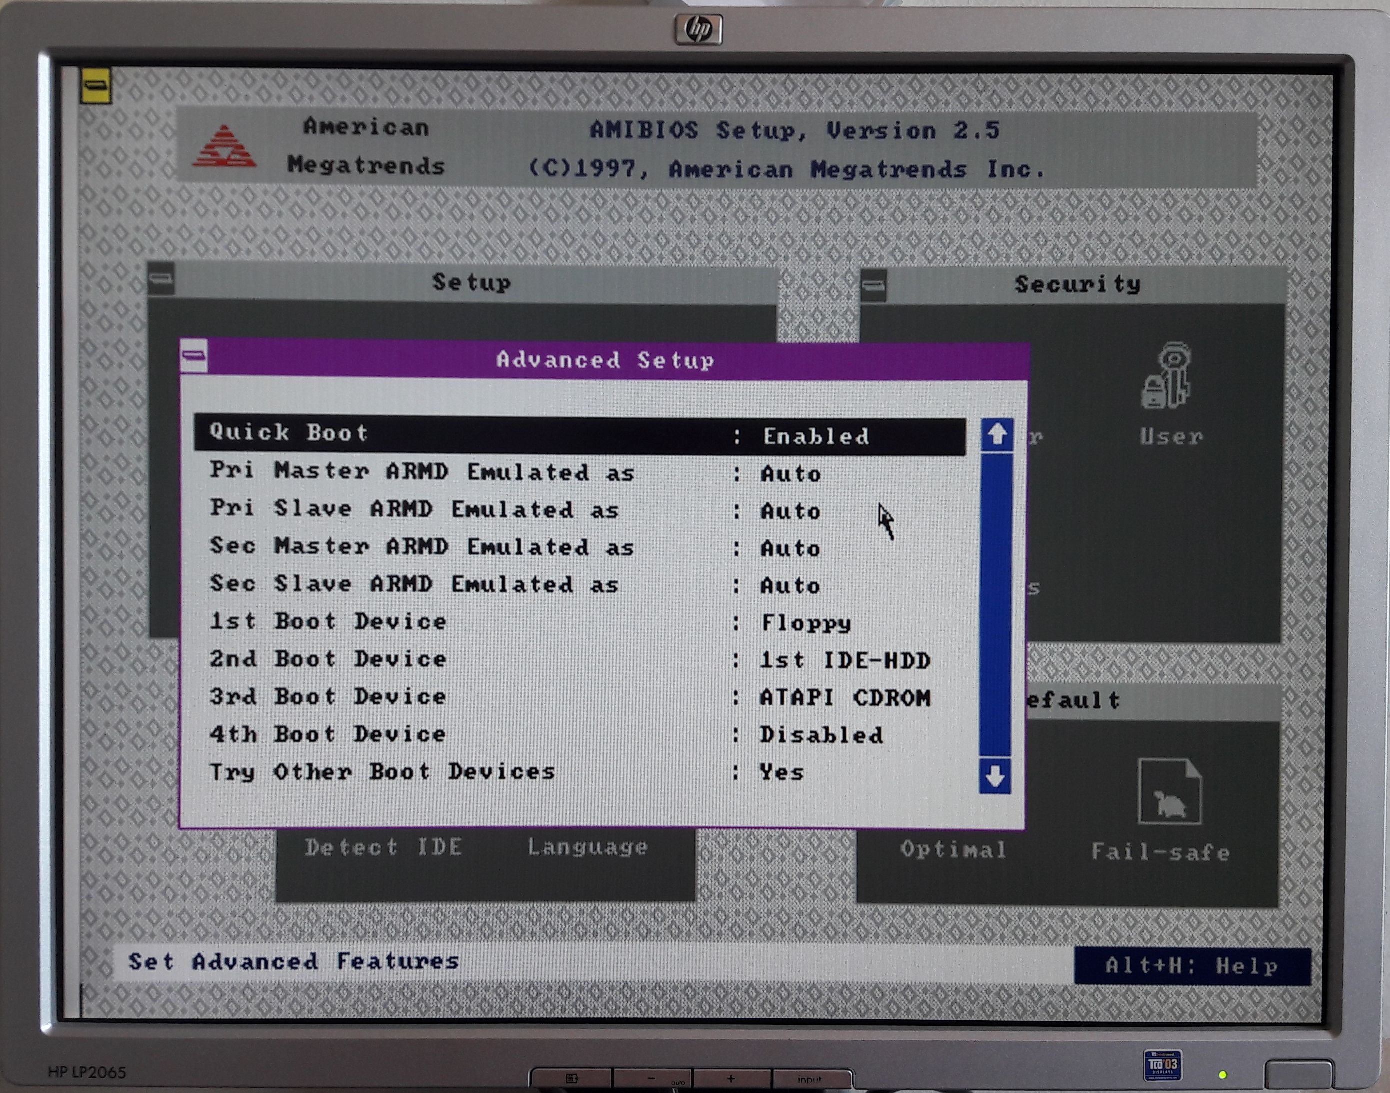Click the Detect IDE button

(383, 847)
